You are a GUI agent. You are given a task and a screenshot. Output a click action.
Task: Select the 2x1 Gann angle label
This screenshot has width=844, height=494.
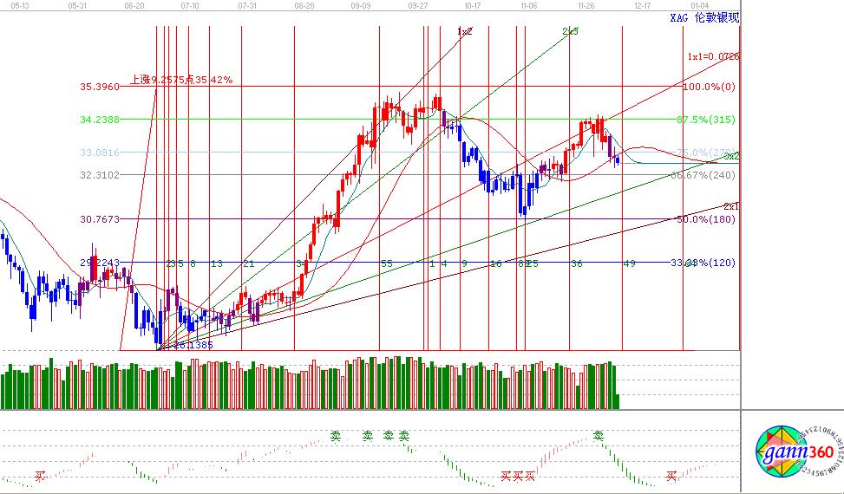tap(731, 206)
